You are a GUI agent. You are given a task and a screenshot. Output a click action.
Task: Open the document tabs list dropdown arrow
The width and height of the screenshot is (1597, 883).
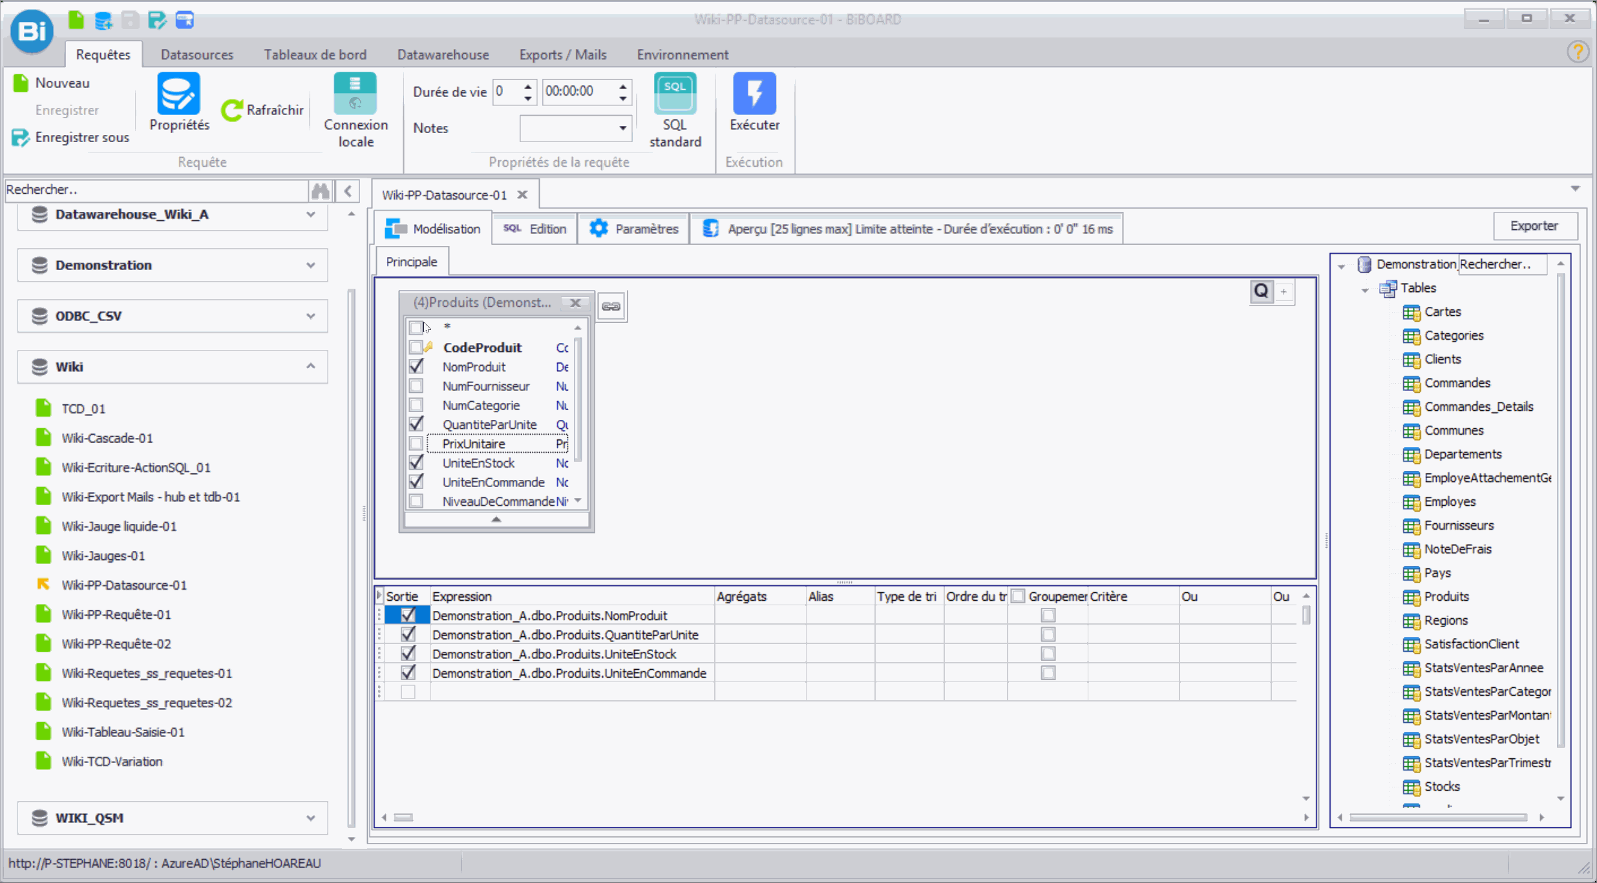(1575, 189)
